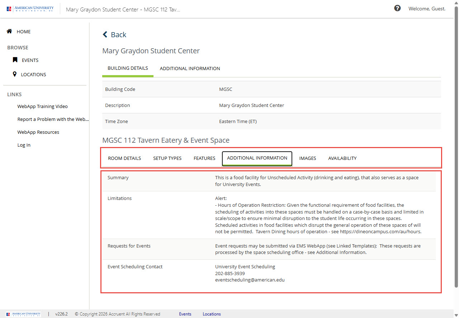Image resolution: width=459 pixels, height=318 pixels.
Task: Click the Mary Graydon Student Center heading
Action: [151, 51]
